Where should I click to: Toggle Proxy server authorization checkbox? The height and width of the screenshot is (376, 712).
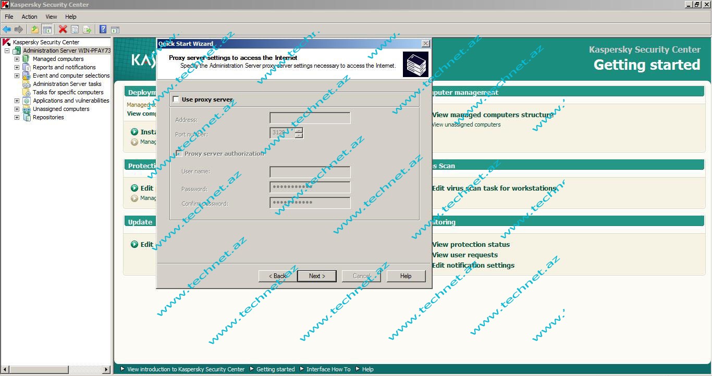click(179, 154)
